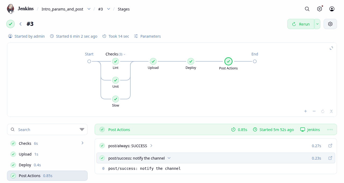Click the console log line 0 output
Screen dimensions: 344x183
[144, 168]
